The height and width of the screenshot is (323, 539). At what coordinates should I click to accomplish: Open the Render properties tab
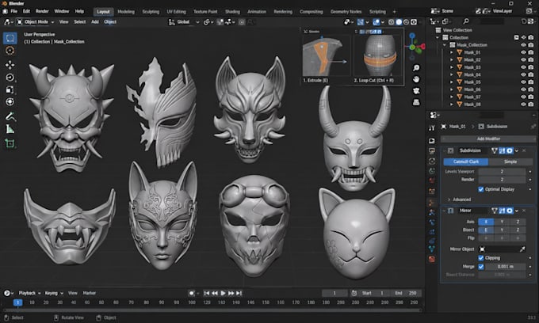432,141
